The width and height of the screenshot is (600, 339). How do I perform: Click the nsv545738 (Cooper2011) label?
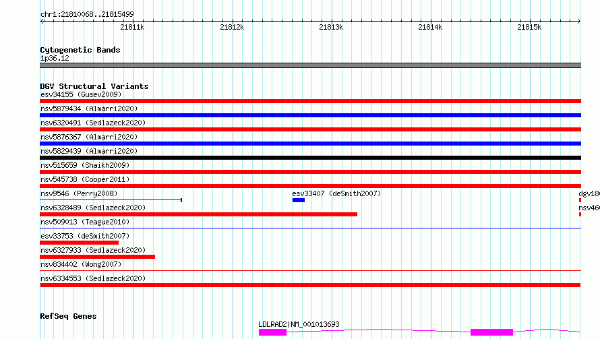[85, 179]
